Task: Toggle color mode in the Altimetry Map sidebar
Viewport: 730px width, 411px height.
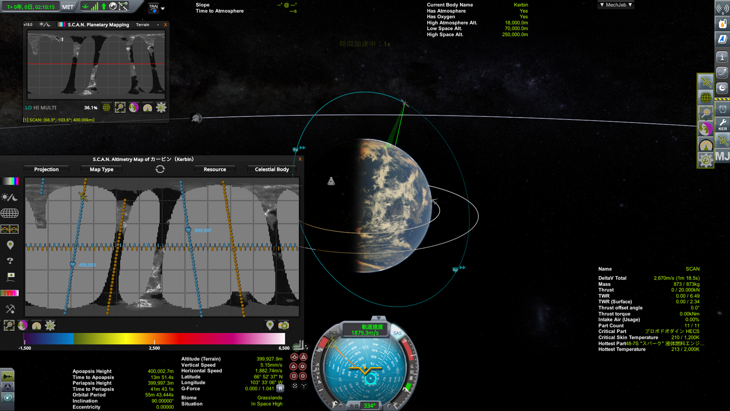Action: click(x=10, y=181)
